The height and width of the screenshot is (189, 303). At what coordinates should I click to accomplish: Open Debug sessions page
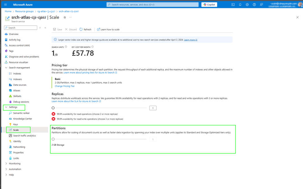(x=21, y=102)
